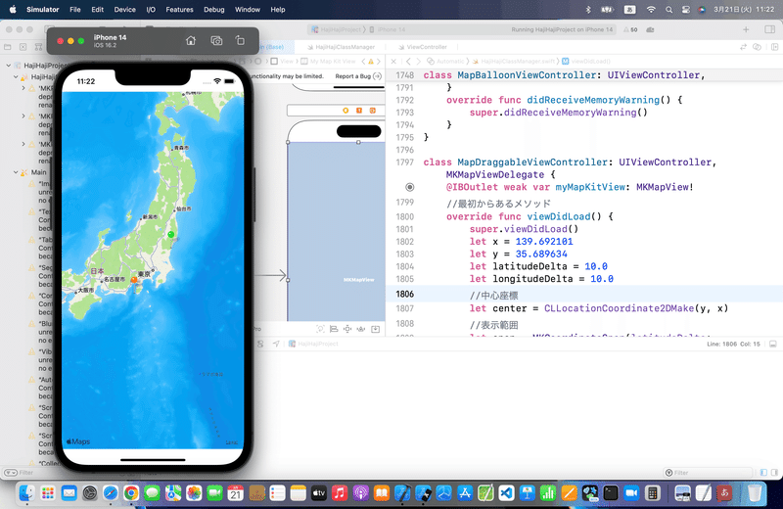Open Google Chrome from the Dock
Viewport: 783px width, 509px height.
[x=131, y=493]
